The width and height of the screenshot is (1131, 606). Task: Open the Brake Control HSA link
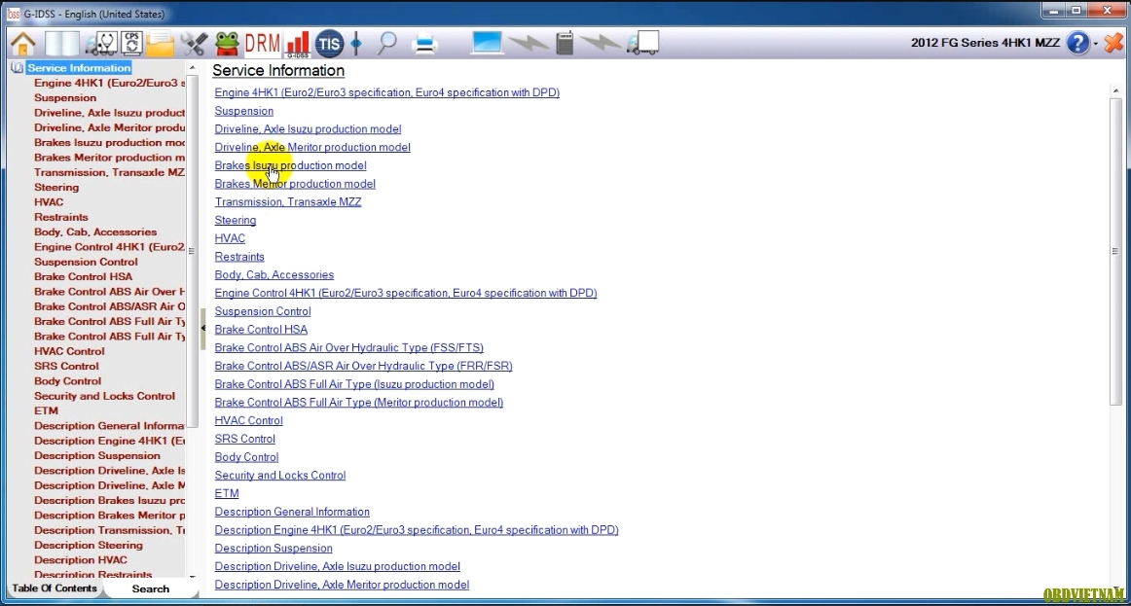(261, 330)
